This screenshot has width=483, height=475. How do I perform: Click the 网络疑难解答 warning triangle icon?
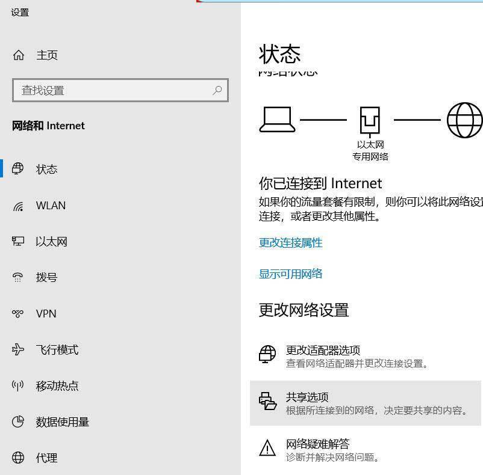(x=266, y=446)
